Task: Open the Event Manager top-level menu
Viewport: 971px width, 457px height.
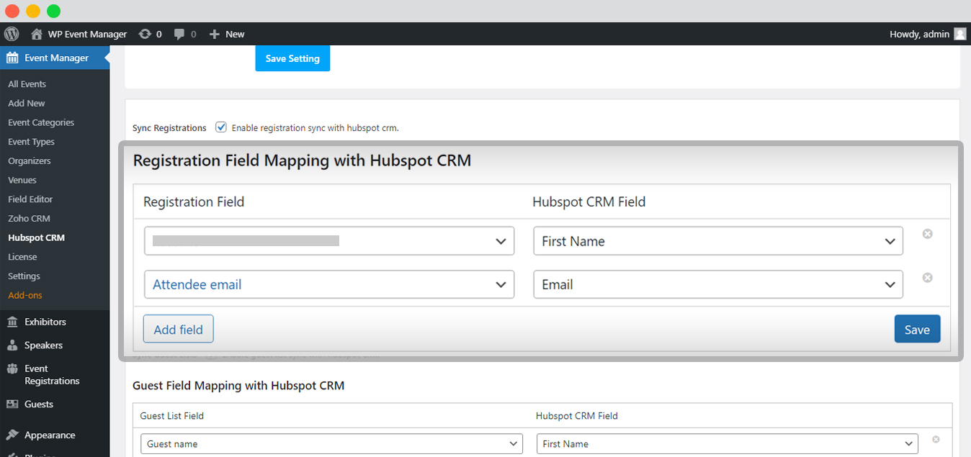Action: coord(55,58)
